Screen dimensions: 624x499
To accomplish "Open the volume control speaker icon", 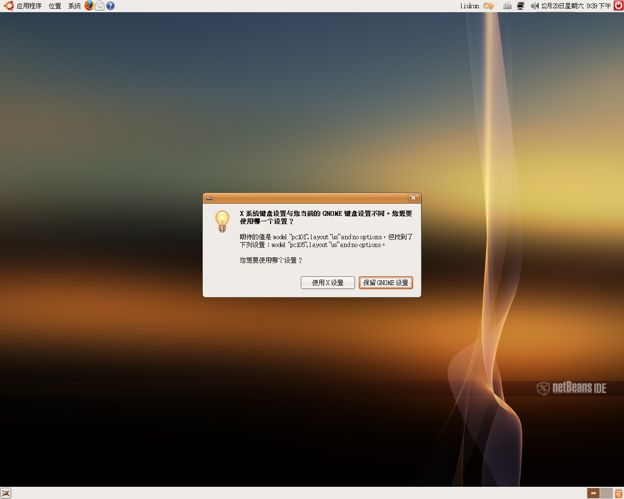I will point(535,6).
